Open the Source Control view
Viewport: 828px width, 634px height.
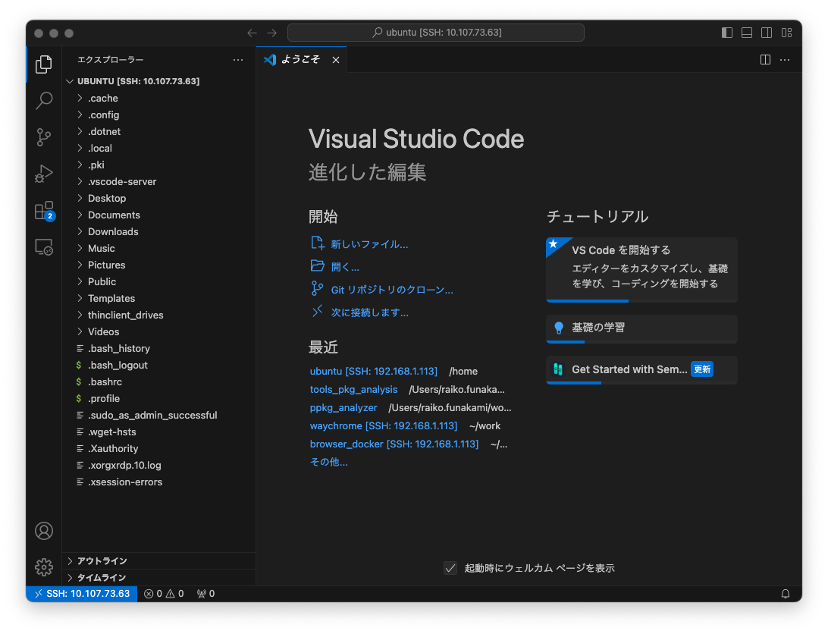click(x=44, y=137)
